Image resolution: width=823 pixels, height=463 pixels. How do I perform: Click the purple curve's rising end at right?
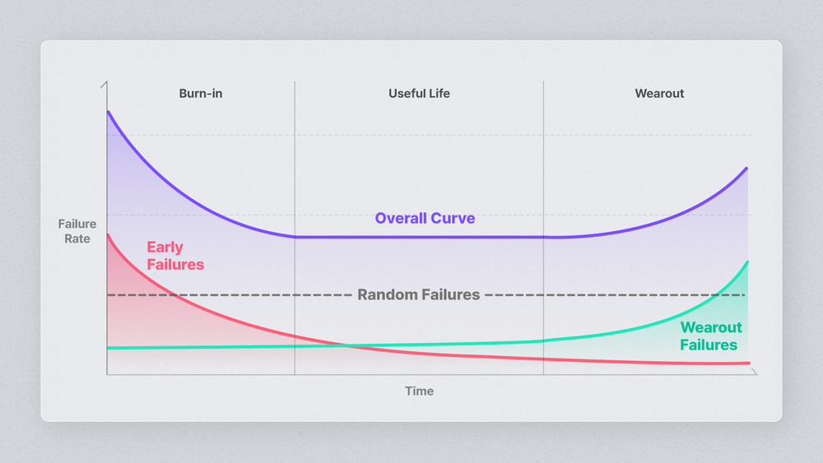746,169
